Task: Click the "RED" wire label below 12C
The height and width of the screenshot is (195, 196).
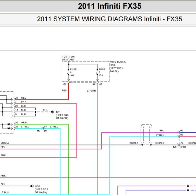Action: click(64, 91)
